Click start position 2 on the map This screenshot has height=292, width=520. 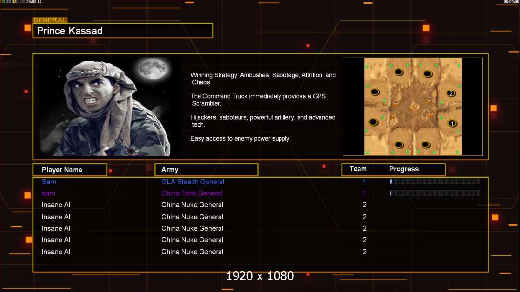point(451,93)
